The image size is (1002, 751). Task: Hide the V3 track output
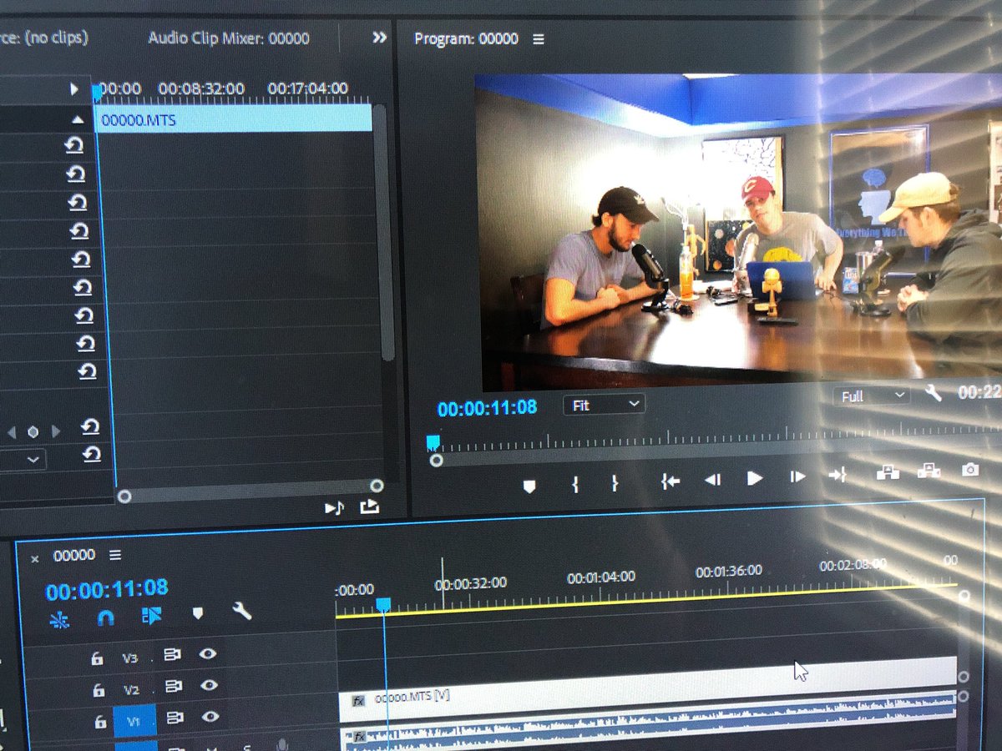(x=208, y=655)
